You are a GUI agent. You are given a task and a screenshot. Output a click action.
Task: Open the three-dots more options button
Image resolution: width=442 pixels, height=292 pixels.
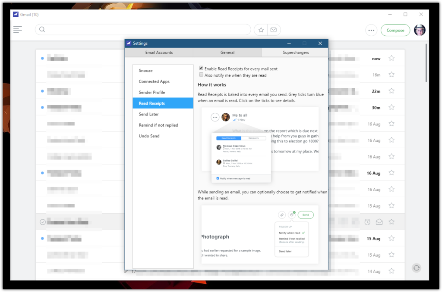371,30
